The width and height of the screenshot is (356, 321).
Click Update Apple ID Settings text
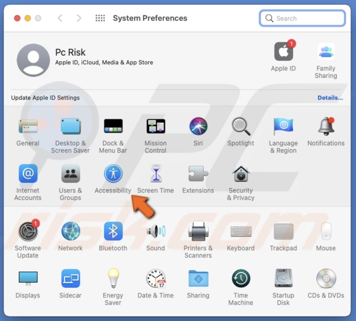pos(46,98)
